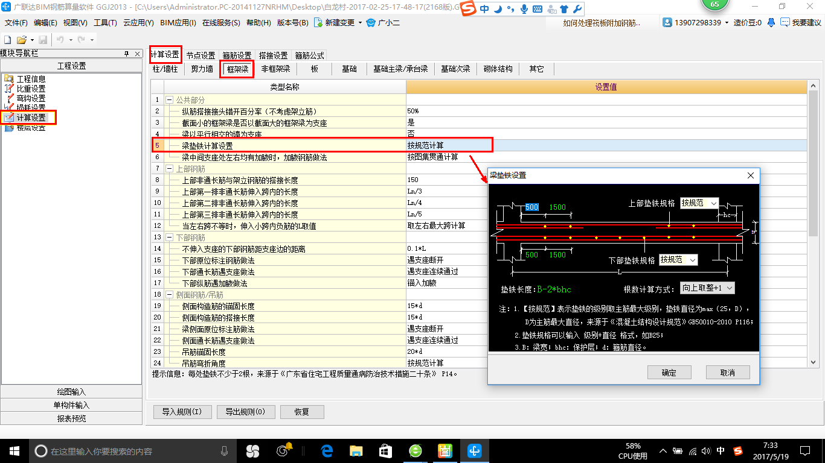Screen dimensions: 825x463
Task: Collapse the 上部钢筋 group
Action: [x=170, y=168]
